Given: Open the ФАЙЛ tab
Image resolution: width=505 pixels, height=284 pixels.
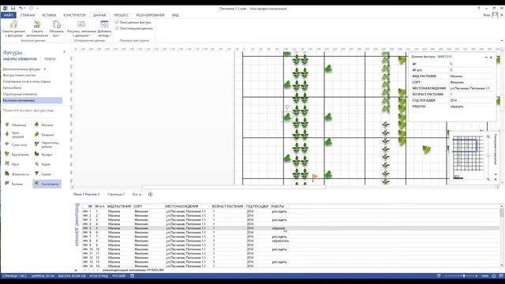Looking at the screenshot, I should pyautogui.click(x=8, y=15).
